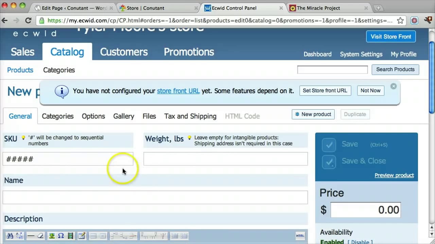Open Categories sub-navigation link

point(59,70)
